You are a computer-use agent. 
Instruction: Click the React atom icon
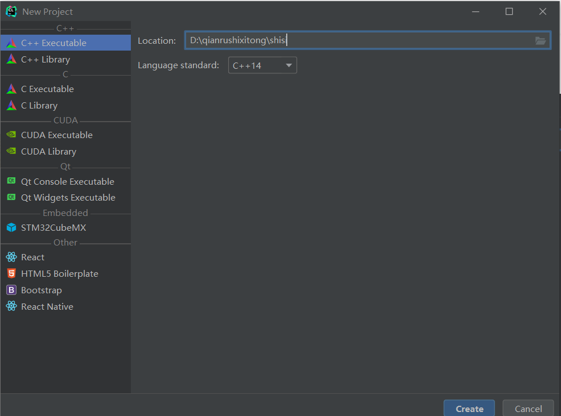pos(11,257)
